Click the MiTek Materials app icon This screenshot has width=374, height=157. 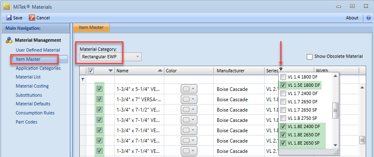[x=7, y=7]
